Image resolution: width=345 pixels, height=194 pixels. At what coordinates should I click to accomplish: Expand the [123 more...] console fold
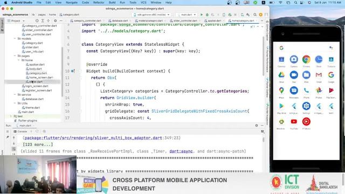pyautogui.click(x=38, y=145)
